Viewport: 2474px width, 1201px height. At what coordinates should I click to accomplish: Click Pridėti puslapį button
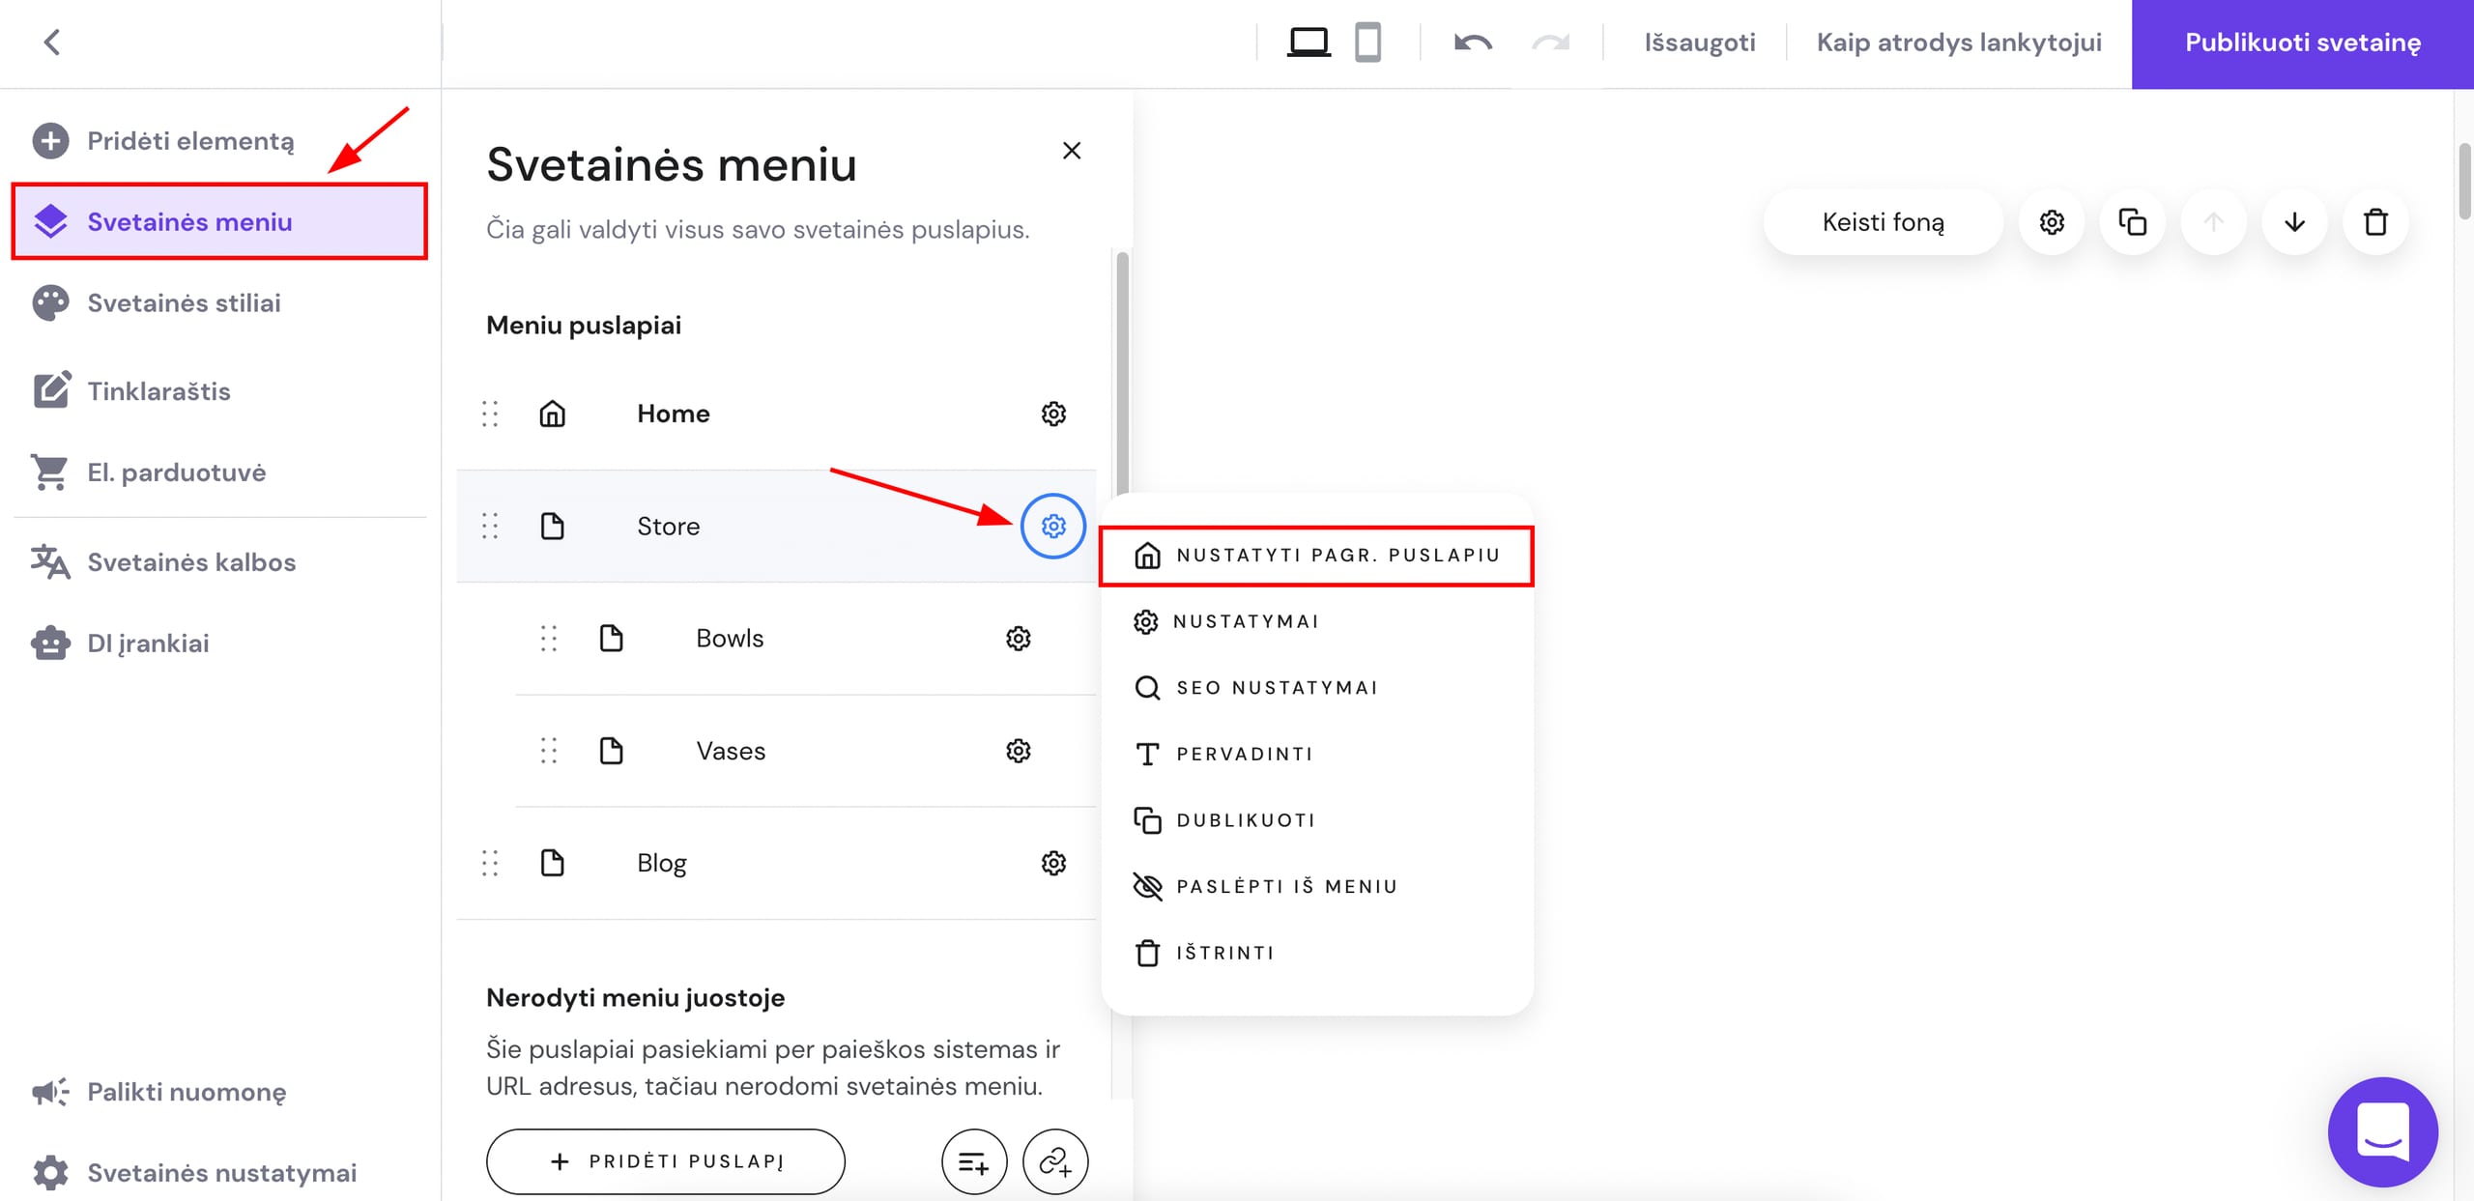[666, 1161]
